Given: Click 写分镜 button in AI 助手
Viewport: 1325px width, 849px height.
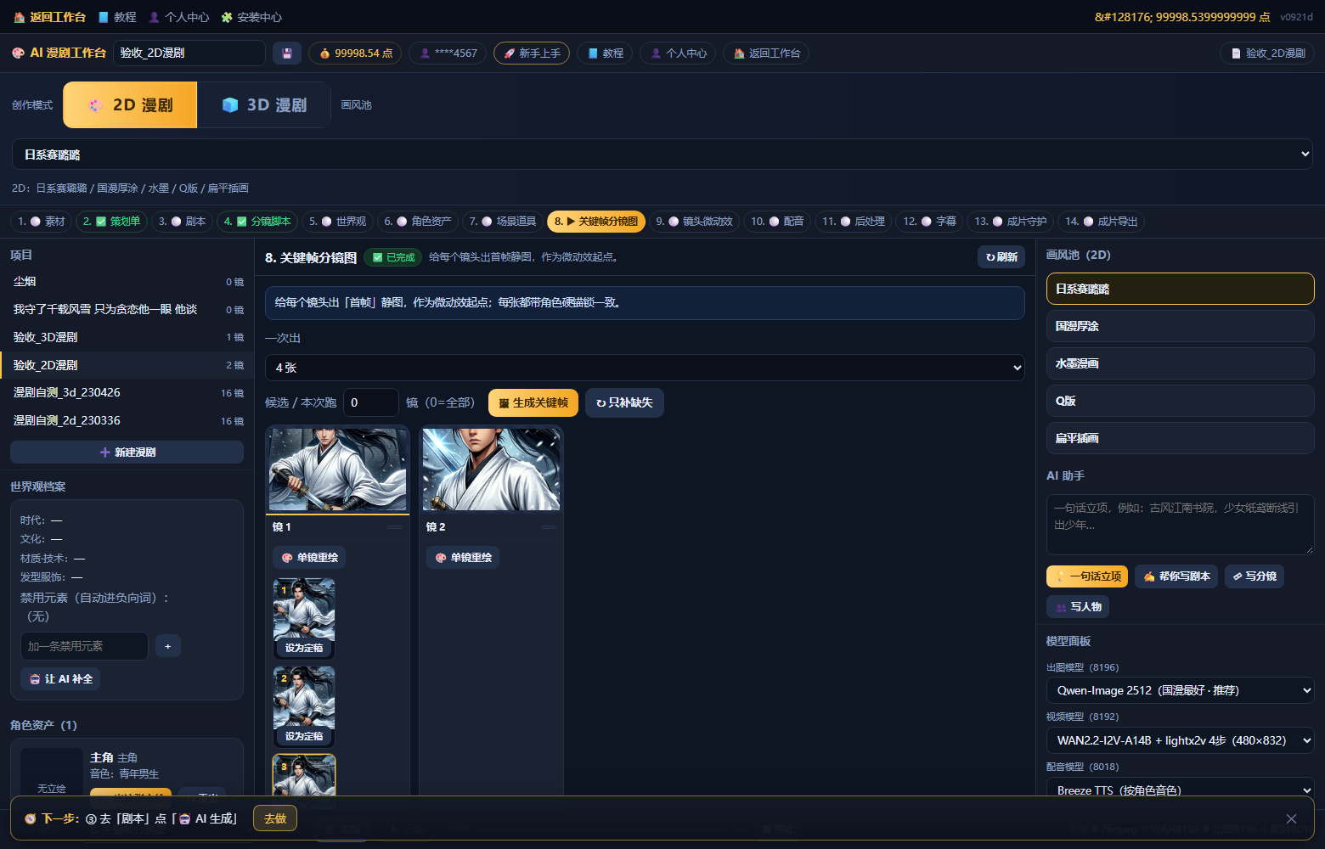Looking at the screenshot, I should point(1255,576).
